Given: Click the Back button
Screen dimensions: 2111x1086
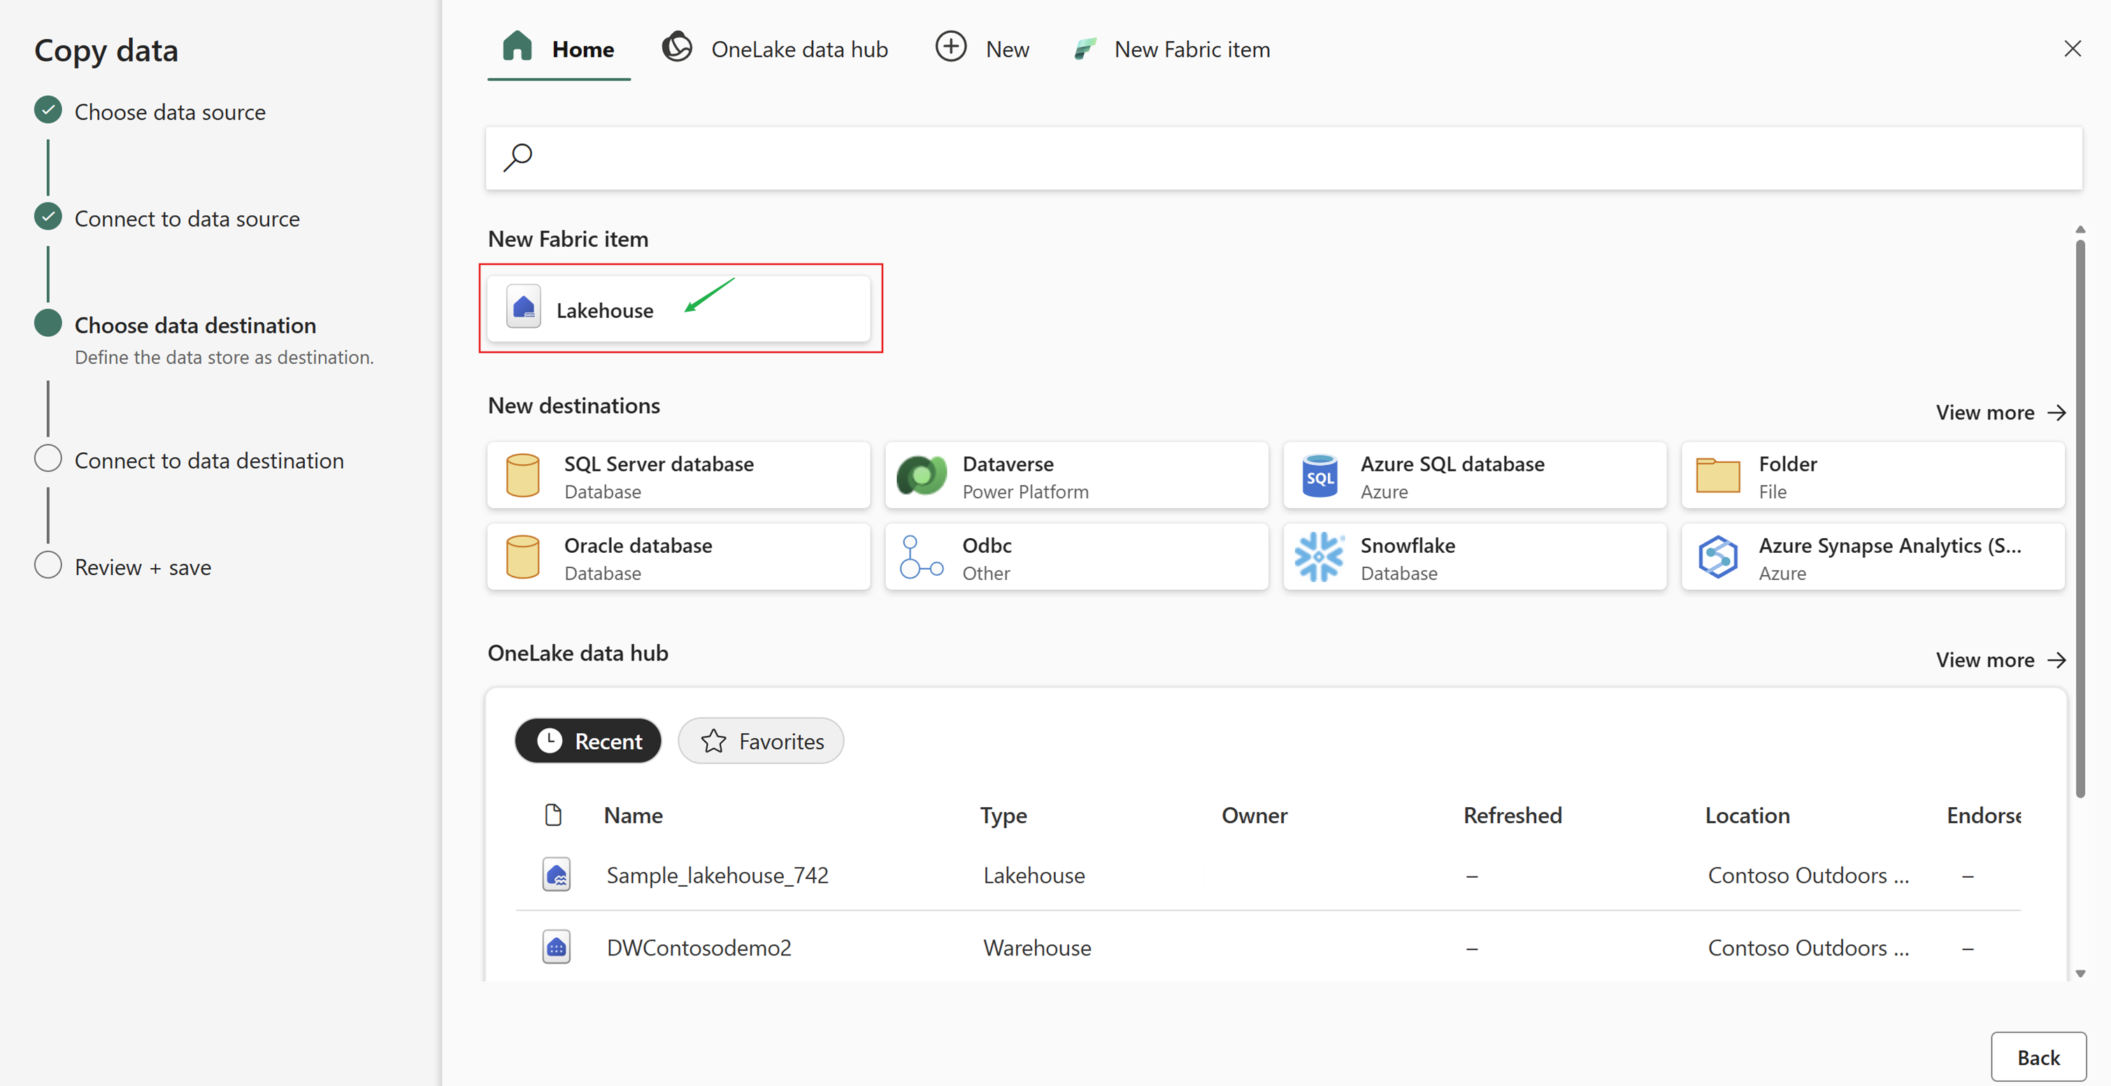Looking at the screenshot, I should click(x=2039, y=1057).
